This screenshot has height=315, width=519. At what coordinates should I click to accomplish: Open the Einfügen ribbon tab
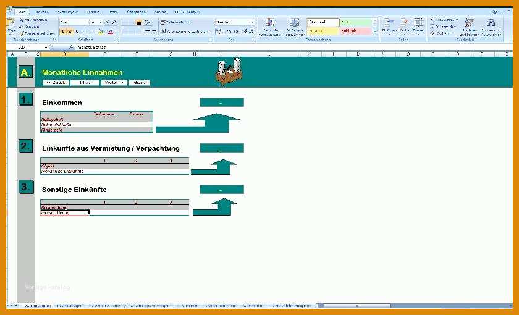[41, 12]
